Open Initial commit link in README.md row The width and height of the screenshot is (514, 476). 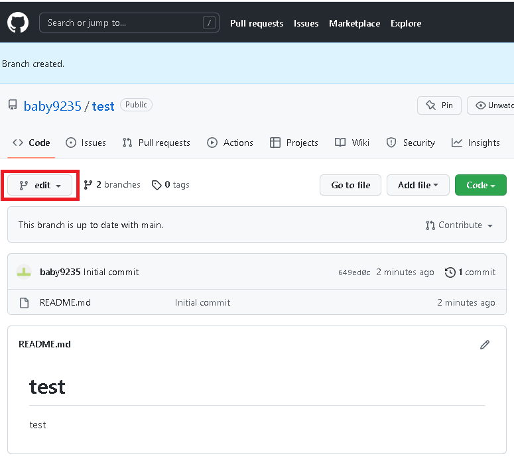pyautogui.click(x=202, y=302)
